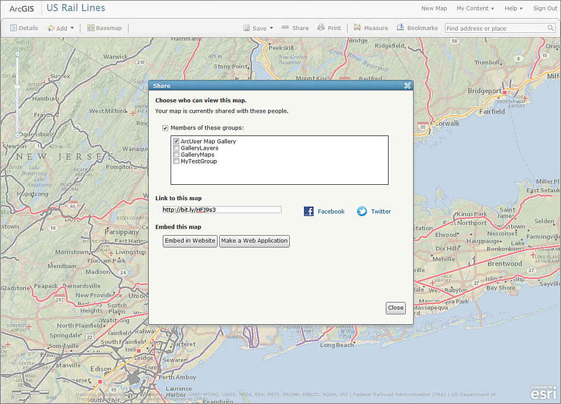Open the Bookmarks book icon
This screenshot has height=404, width=561.
(x=400, y=27)
